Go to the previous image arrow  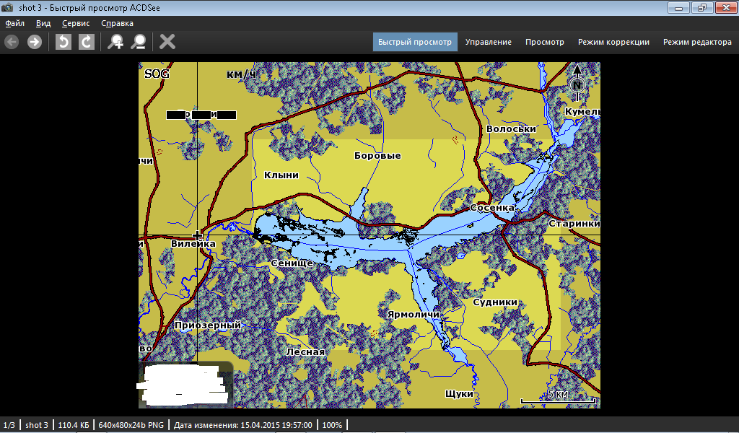(x=12, y=42)
